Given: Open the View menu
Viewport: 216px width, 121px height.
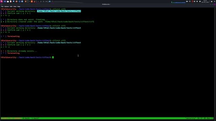Looking at the screenshot, I should pos(15,6).
